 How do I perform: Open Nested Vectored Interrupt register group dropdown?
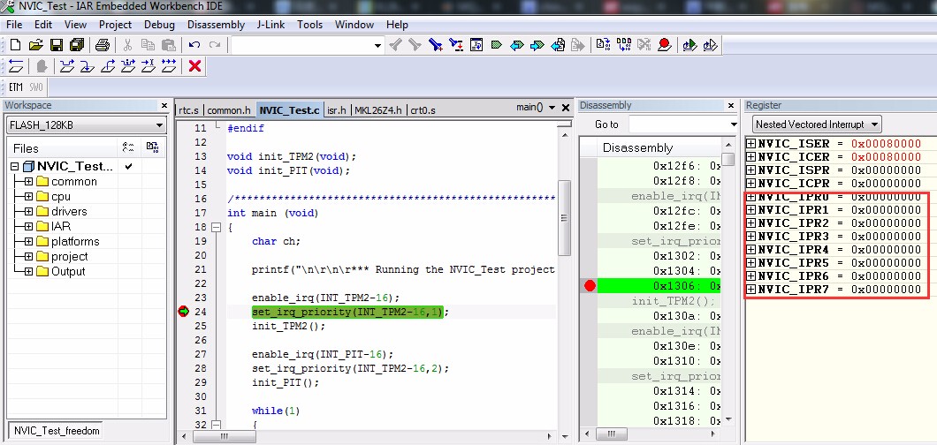(874, 124)
